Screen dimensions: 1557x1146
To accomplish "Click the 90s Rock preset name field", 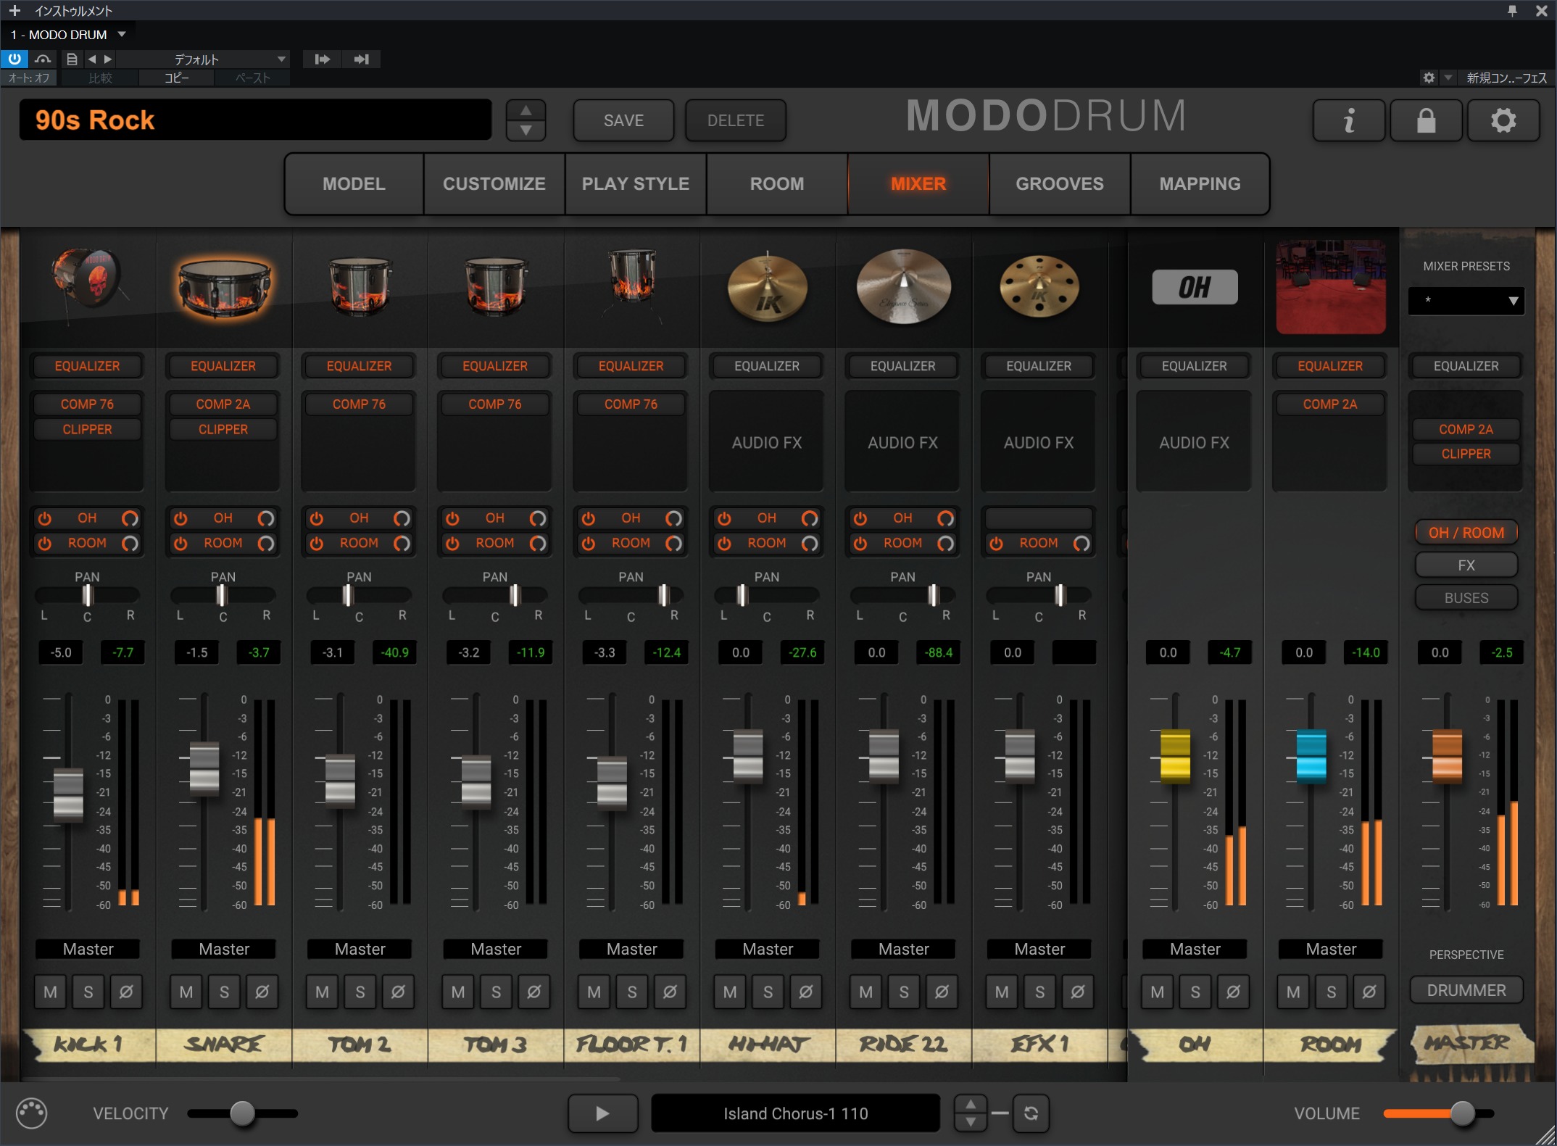I will pyautogui.click(x=255, y=120).
